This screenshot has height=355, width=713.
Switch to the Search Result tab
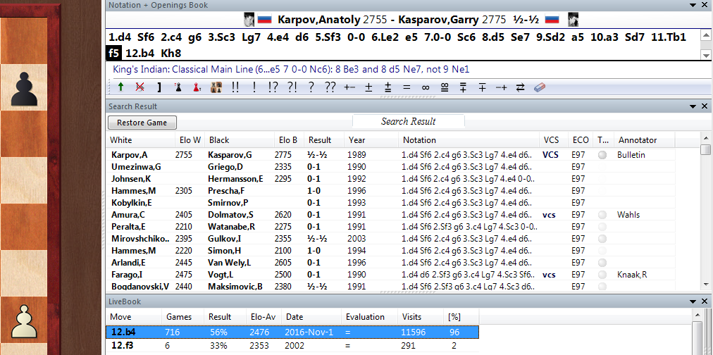click(x=409, y=121)
